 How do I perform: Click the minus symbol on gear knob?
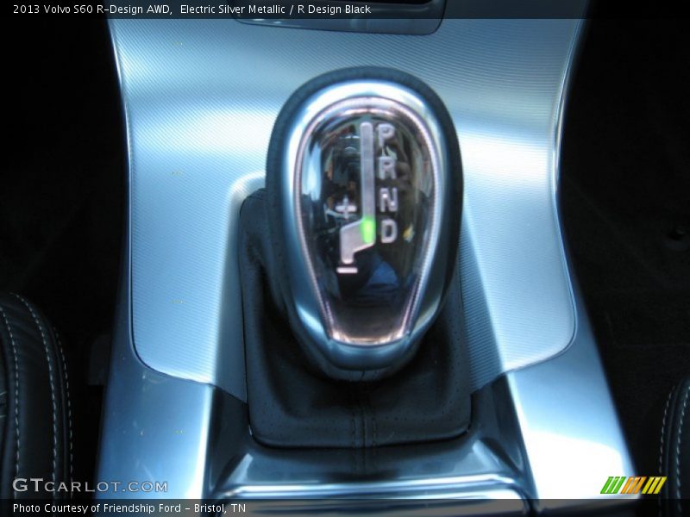347,270
